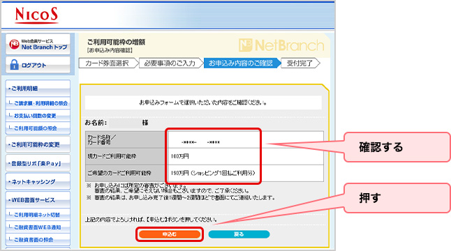Click the 190万円 desired limit value

click(x=213, y=173)
